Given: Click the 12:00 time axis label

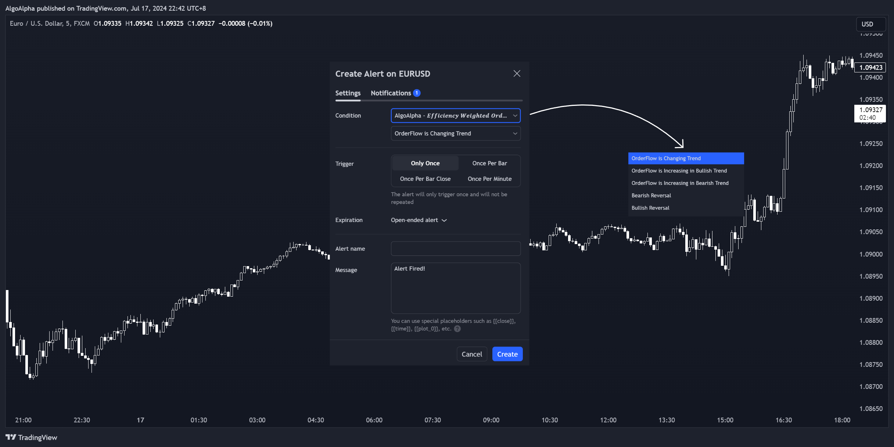Looking at the screenshot, I should pyautogui.click(x=608, y=420).
